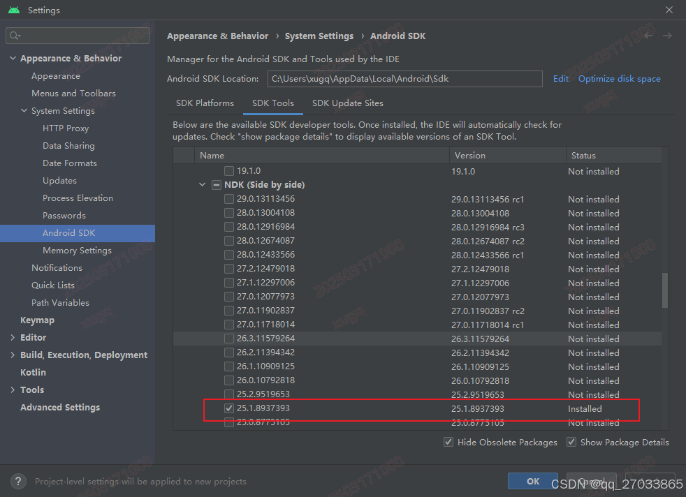The image size is (686, 497).
Task: Open the SDK Update Sites tab
Action: click(x=347, y=103)
